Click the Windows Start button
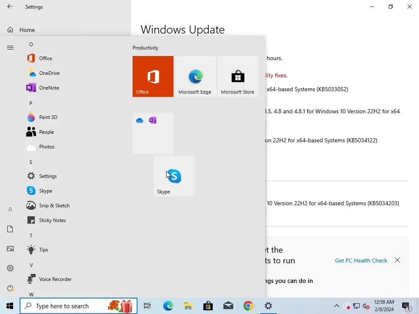The image size is (419, 314). (x=10, y=306)
